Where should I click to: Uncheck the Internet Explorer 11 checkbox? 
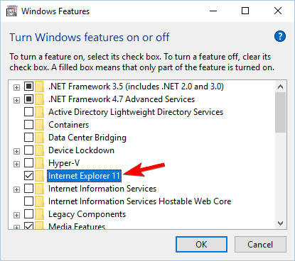(x=28, y=176)
